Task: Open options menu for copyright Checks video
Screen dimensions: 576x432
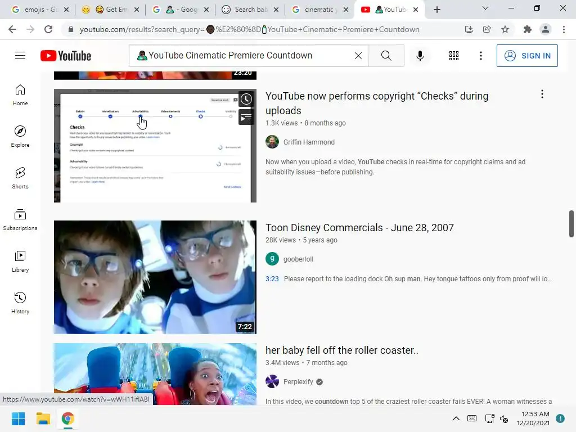Action: pyautogui.click(x=542, y=94)
